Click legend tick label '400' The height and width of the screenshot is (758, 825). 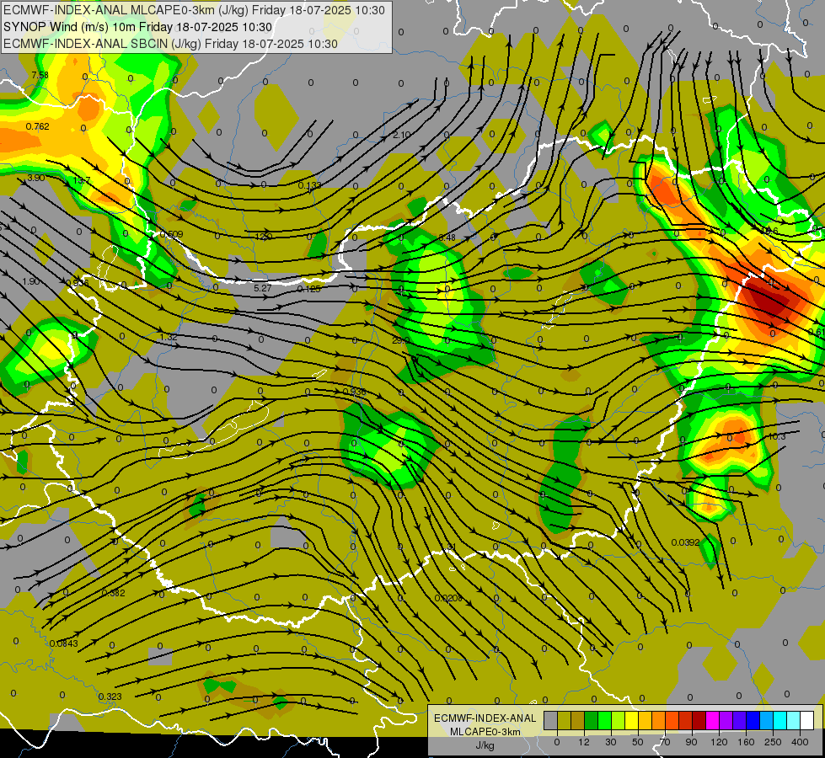(800, 742)
